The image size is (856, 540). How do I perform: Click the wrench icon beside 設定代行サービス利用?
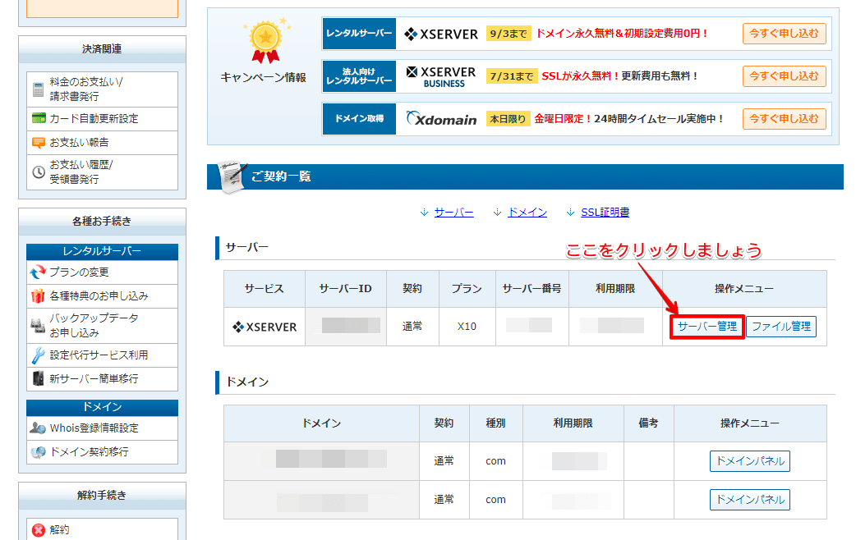click(38, 355)
